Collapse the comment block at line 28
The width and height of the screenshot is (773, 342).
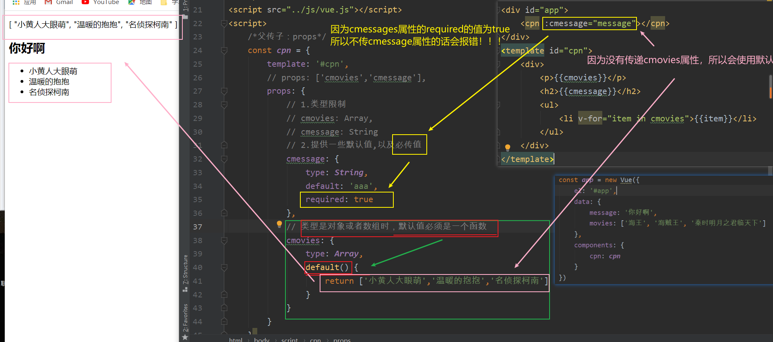224,105
